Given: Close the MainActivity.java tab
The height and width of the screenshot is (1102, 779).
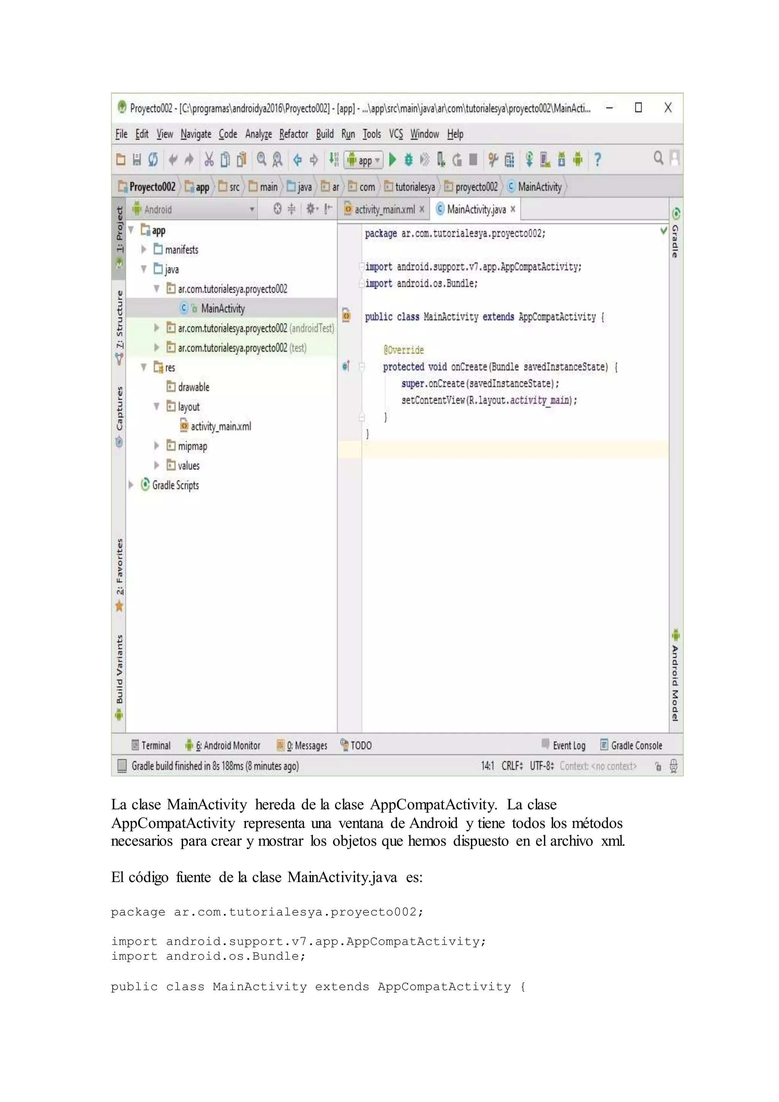Looking at the screenshot, I should click(513, 209).
